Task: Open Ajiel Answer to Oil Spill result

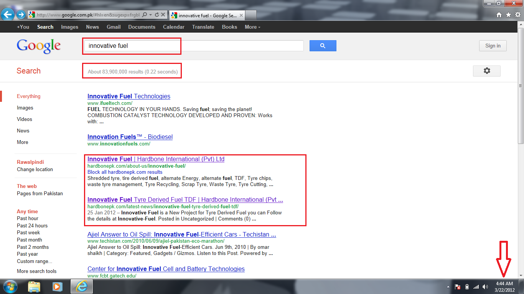Action: [x=182, y=235]
